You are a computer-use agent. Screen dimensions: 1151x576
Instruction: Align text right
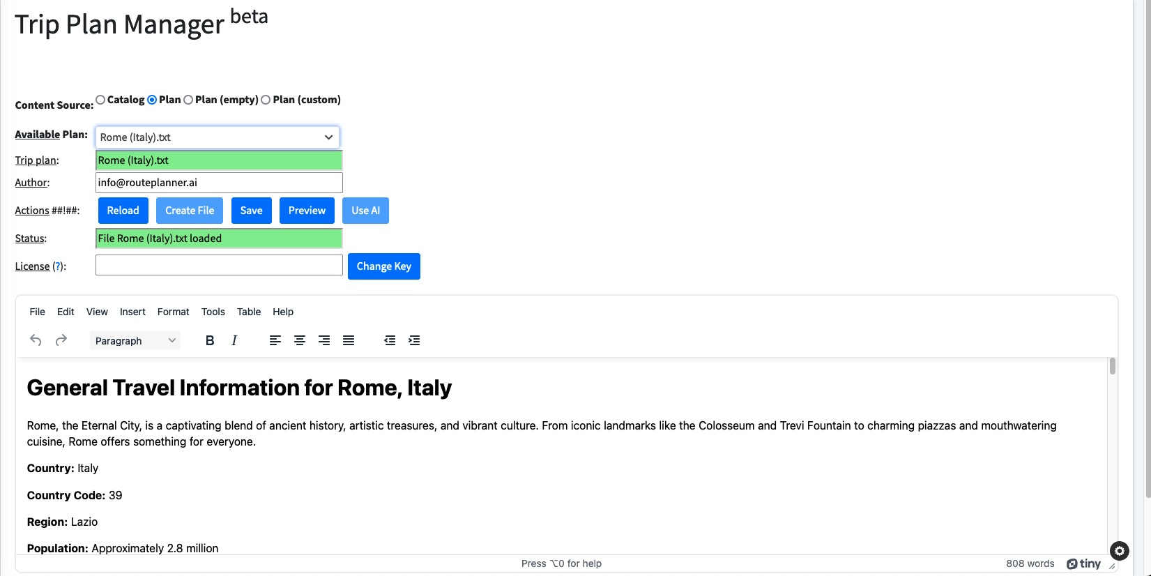click(324, 340)
